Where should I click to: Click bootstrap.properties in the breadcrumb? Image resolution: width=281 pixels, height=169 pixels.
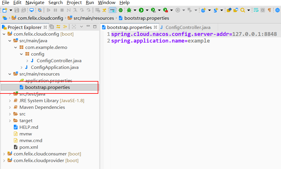click(x=147, y=18)
